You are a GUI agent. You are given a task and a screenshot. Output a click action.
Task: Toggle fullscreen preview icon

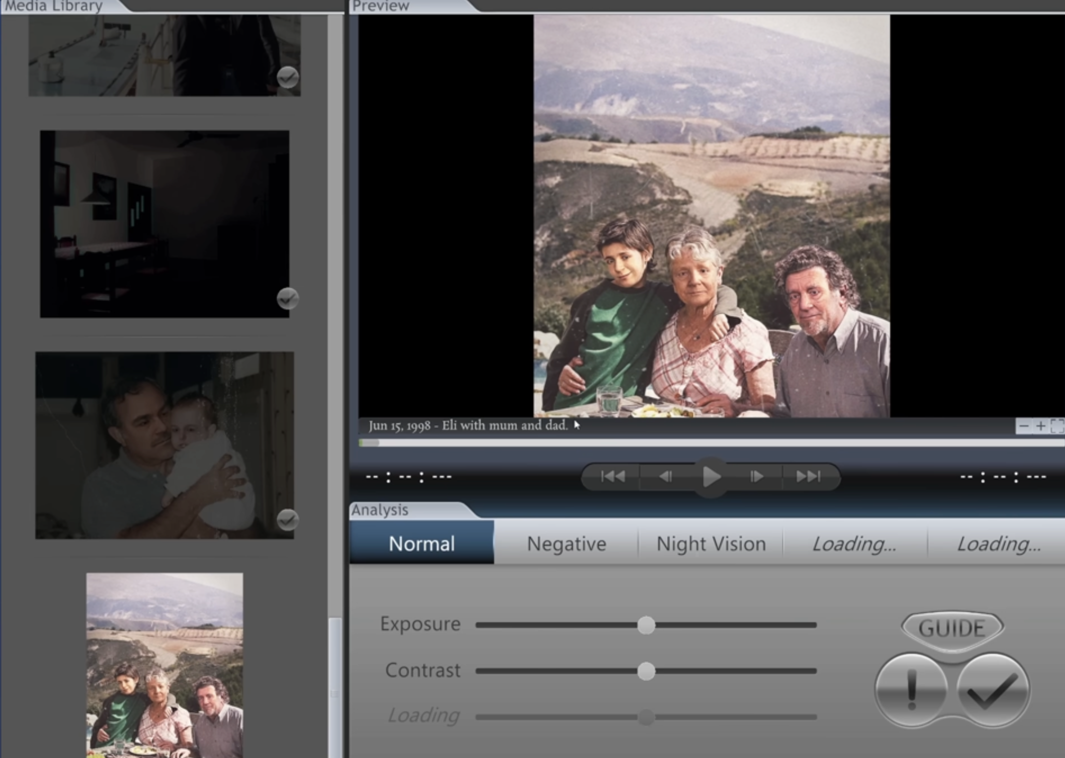point(1057,426)
